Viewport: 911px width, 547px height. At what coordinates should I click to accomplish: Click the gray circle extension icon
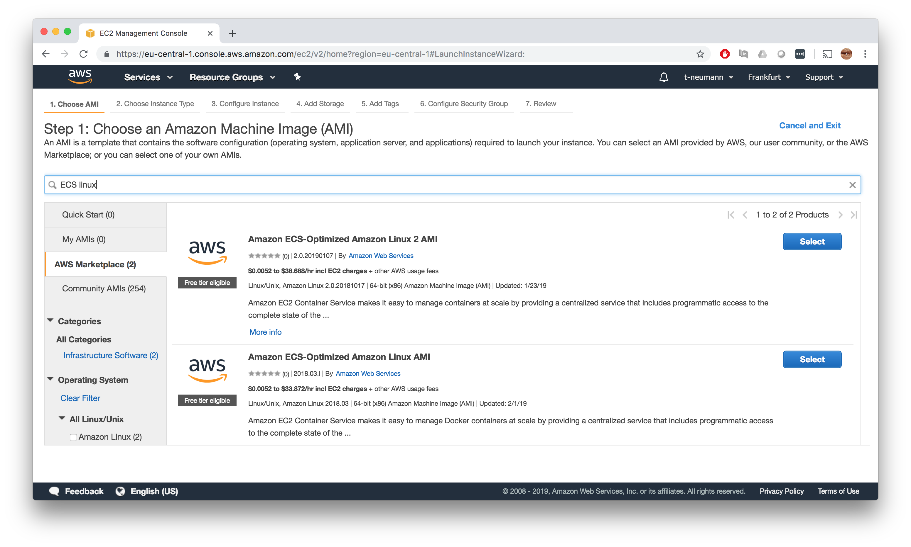tap(781, 54)
